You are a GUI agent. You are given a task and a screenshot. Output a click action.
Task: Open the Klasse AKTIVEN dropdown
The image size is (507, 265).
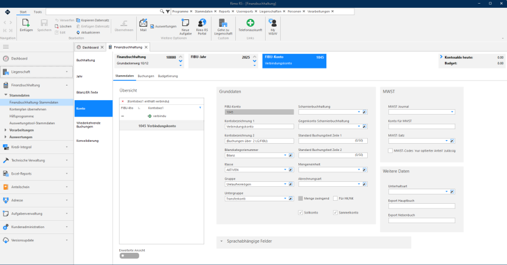point(285,170)
